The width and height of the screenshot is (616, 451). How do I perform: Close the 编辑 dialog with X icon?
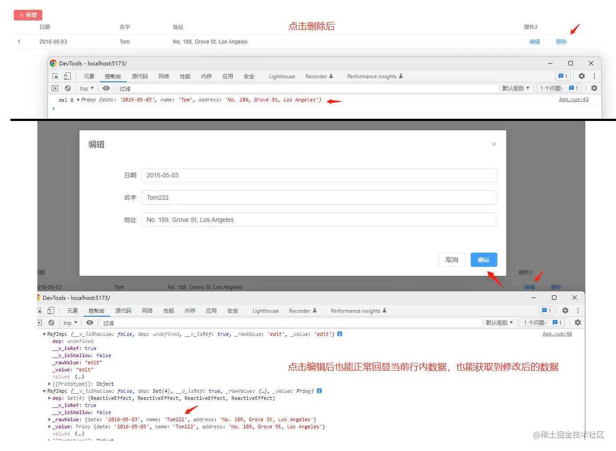coord(494,144)
